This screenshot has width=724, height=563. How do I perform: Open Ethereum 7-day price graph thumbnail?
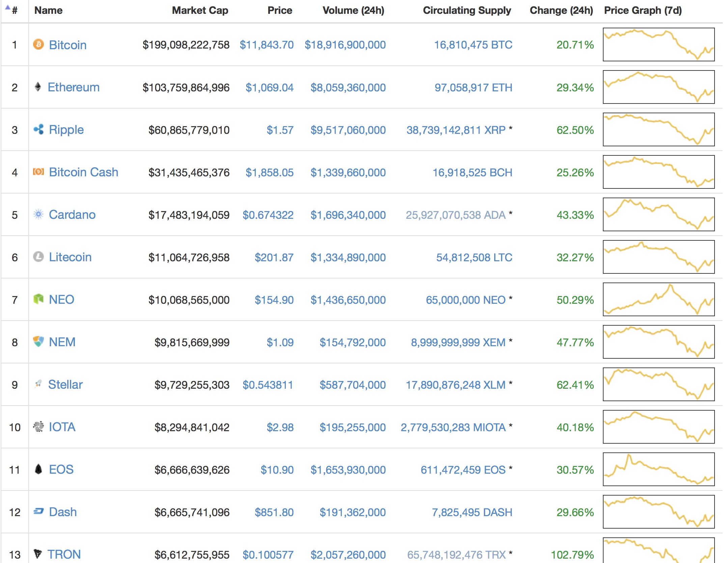(659, 87)
